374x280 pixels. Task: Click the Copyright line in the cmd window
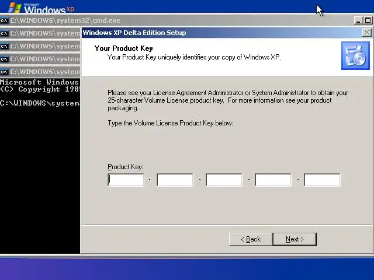point(40,89)
